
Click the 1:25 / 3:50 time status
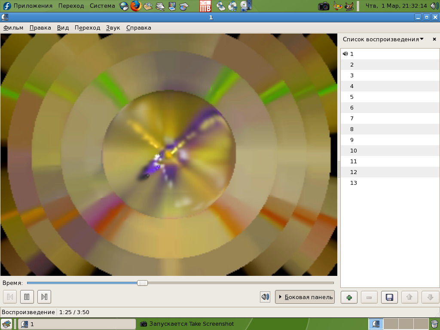click(x=74, y=312)
